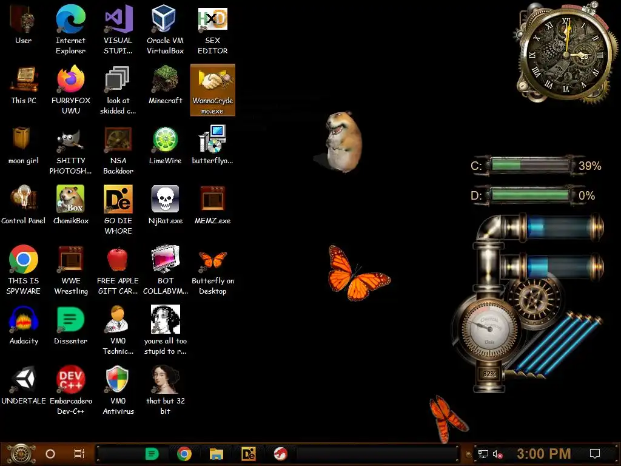Open the De app on taskbar
The image size is (621, 466).
(248, 454)
